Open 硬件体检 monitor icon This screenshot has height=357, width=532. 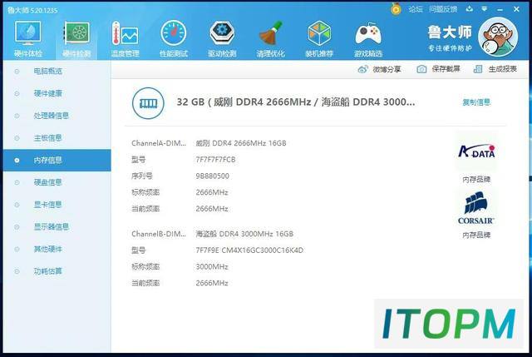tap(27, 32)
